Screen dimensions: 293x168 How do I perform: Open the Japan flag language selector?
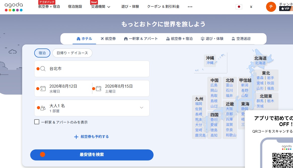[239, 7]
